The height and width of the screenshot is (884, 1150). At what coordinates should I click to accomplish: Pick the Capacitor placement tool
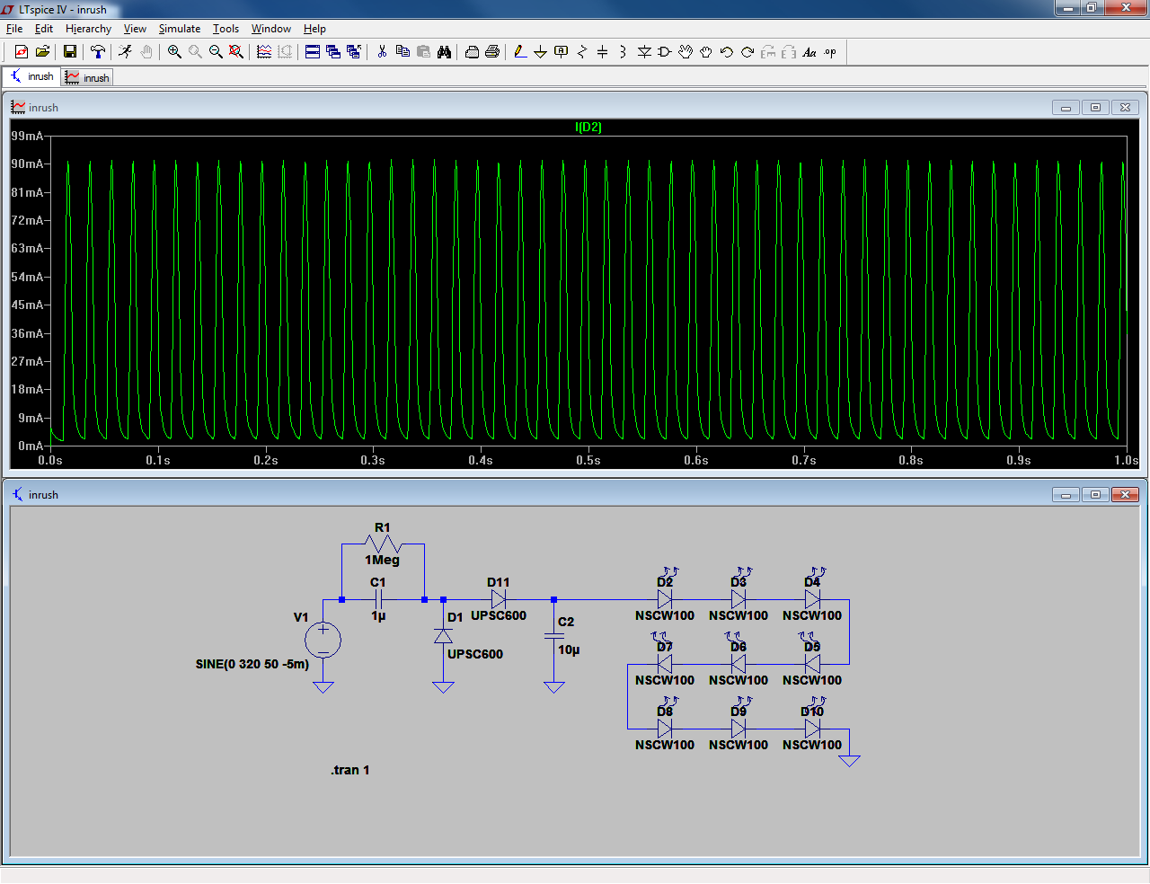[x=602, y=52]
